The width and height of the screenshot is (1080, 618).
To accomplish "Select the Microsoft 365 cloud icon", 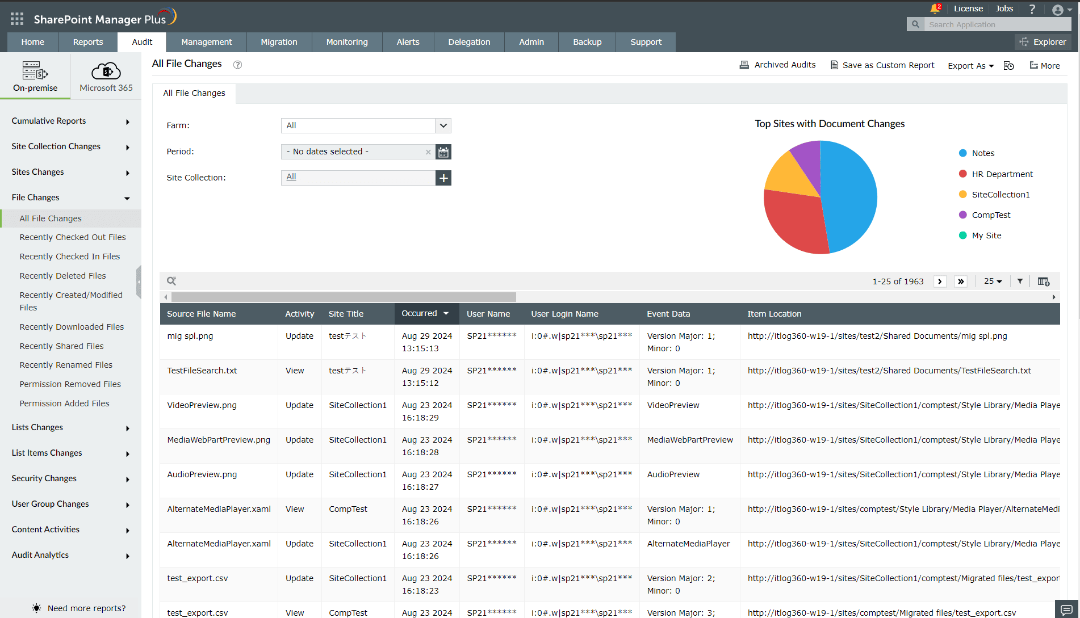I will tap(106, 71).
